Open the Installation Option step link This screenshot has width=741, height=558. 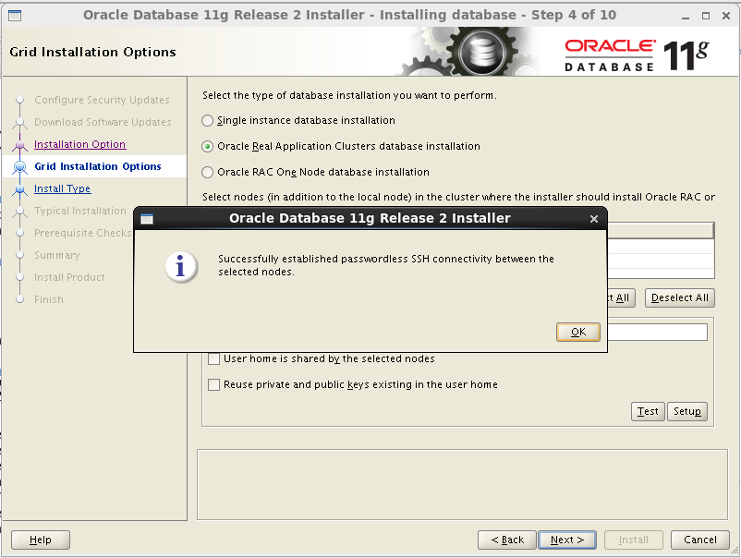[79, 144]
